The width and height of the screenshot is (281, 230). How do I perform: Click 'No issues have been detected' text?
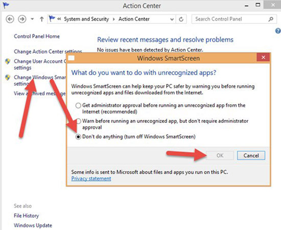click(x=150, y=50)
